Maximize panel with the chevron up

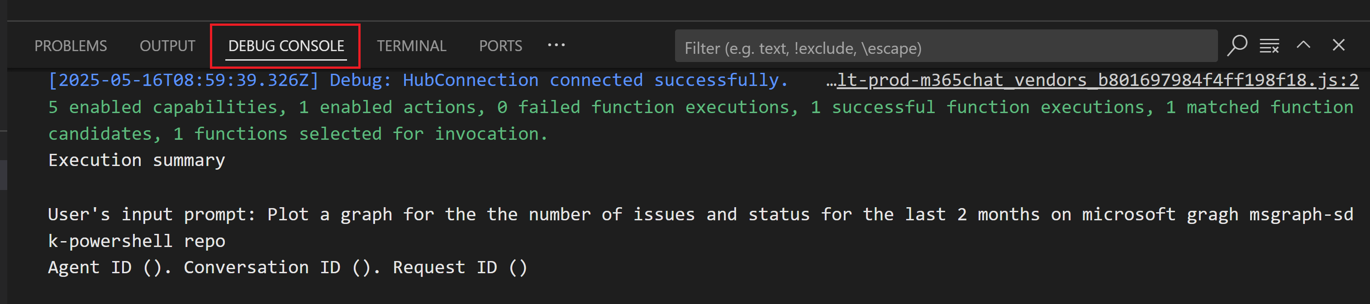1303,45
